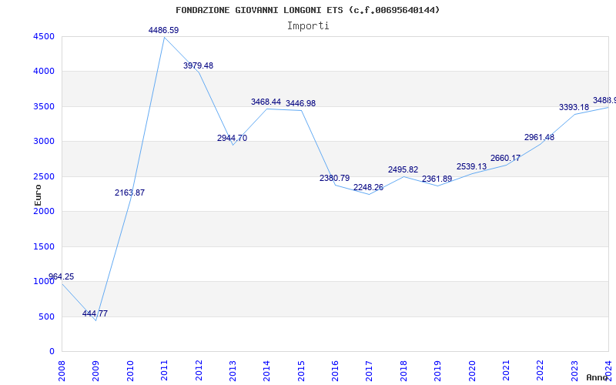The width and height of the screenshot is (616, 385).
Task: Click the data label 2944.70
Action: (233, 139)
